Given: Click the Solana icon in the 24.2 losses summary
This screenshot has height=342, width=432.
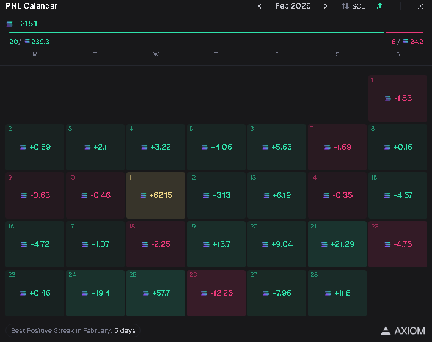Looking at the screenshot, I should click(x=405, y=42).
